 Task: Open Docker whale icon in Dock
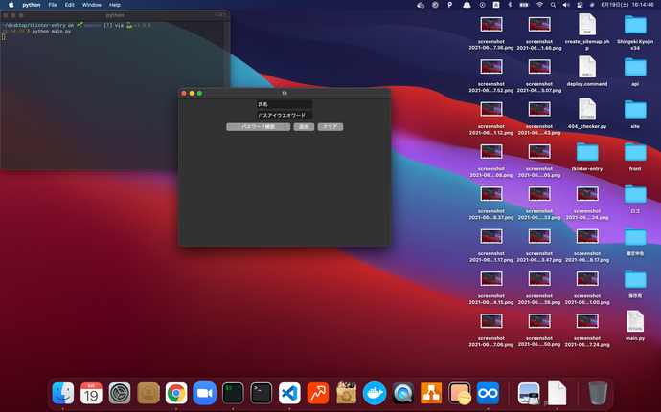coord(375,393)
